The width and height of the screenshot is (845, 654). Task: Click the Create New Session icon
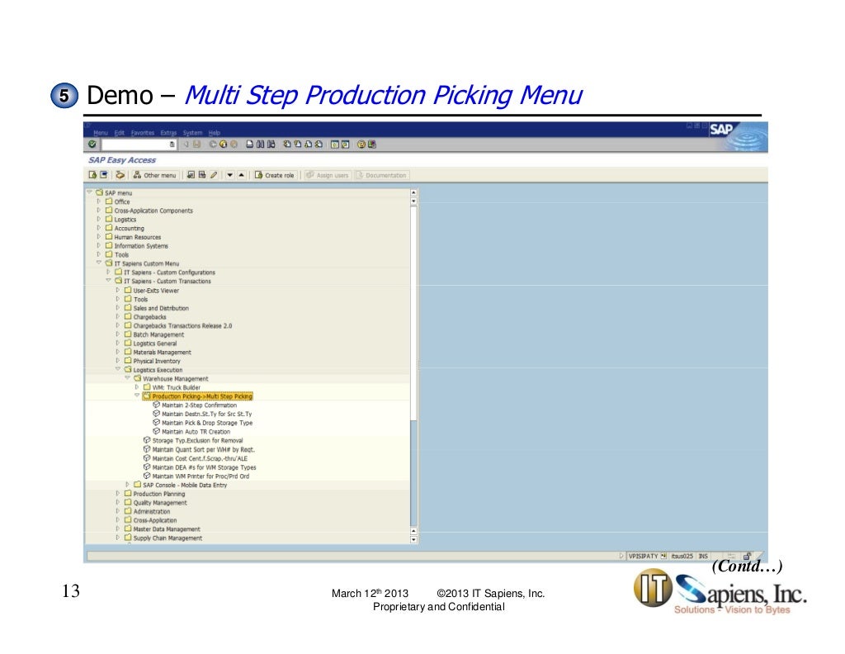[x=335, y=145]
